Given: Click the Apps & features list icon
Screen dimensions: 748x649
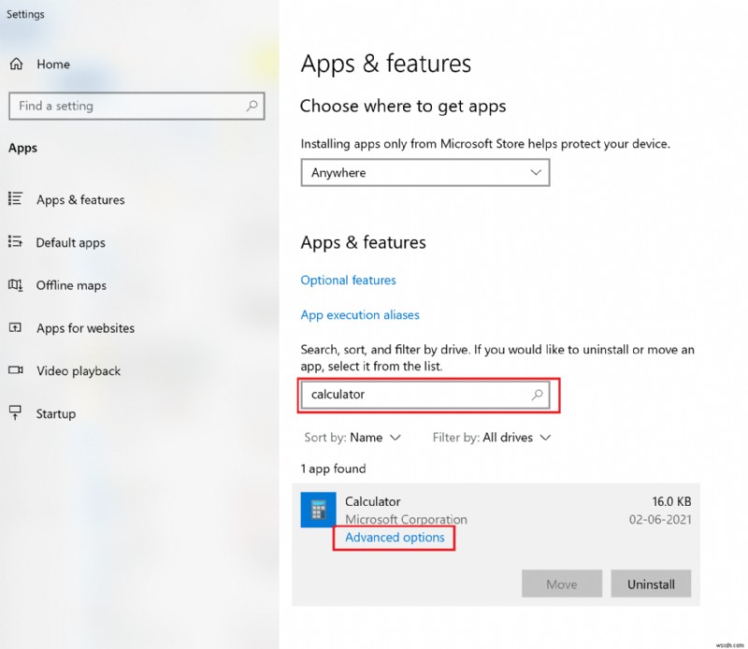Looking at the screenshot, I should pos(15,199).
